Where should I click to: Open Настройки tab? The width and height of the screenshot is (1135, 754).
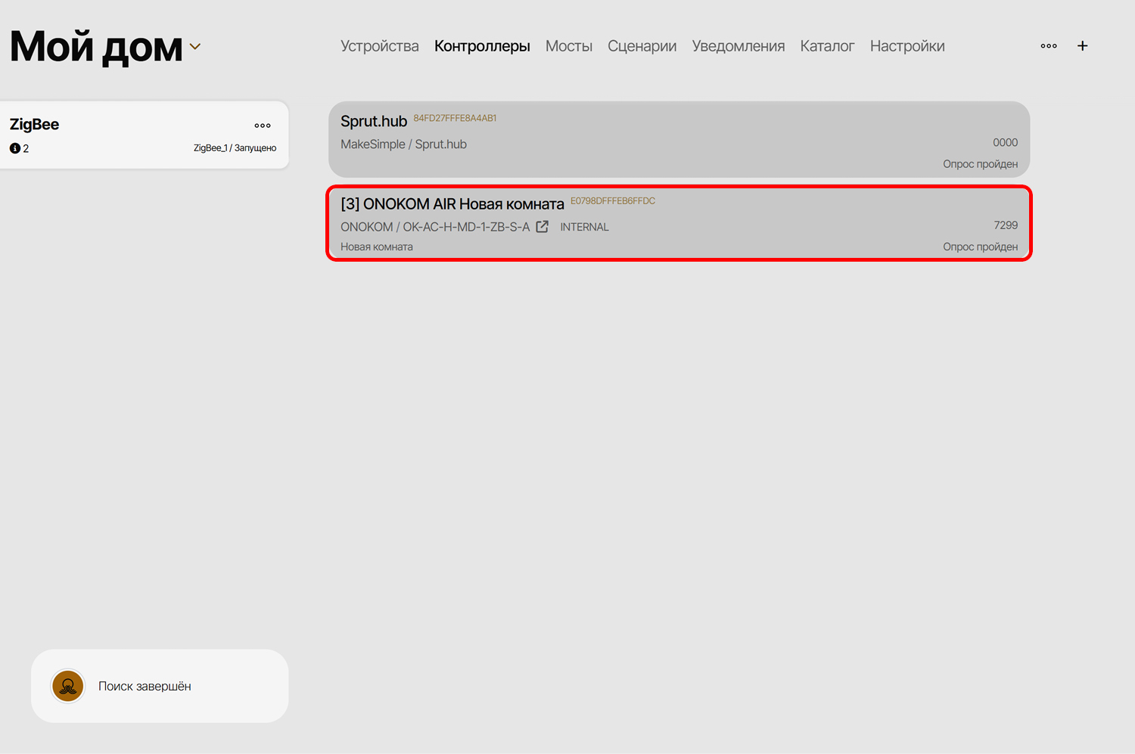[907, 46]
